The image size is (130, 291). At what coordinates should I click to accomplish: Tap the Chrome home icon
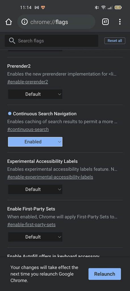tap(9, 22)
